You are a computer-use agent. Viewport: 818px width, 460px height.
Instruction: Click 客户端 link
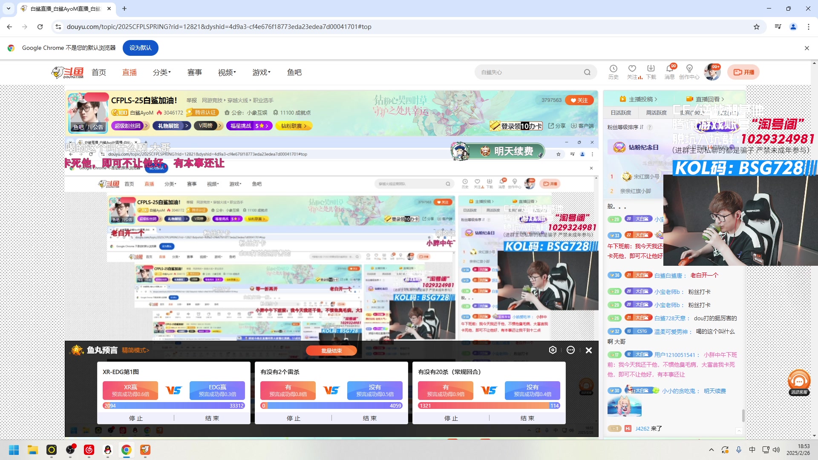[582, 126]
